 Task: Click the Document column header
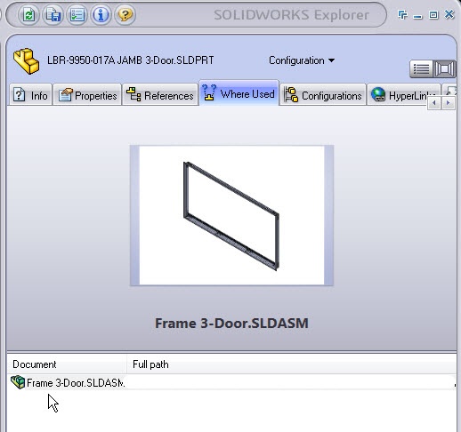[x=67, y=364]
